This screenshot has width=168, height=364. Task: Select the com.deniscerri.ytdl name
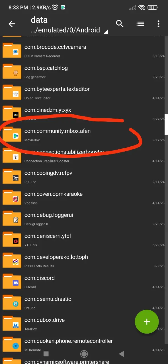pos(48,236)
